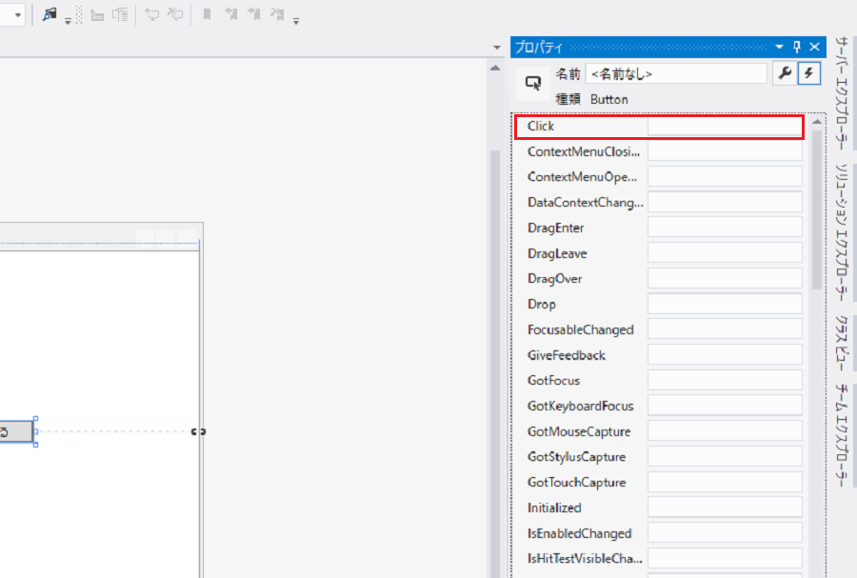Click the increase indent toolbar icon
Screen dimensions: 857x578
point(120,14)
